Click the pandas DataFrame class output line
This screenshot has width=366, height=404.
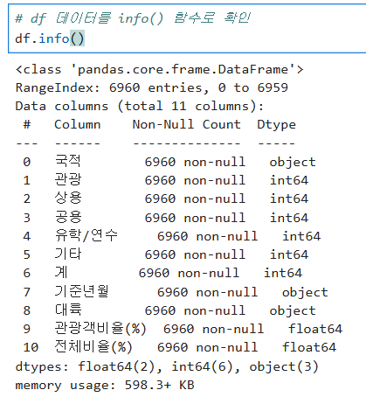160,70
